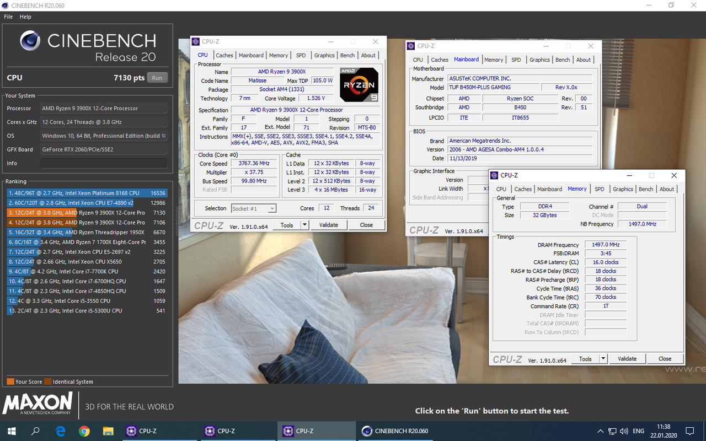Click the volume icon in system tray
This screenshot has width=706, height=441.
[x=625, y=431]
